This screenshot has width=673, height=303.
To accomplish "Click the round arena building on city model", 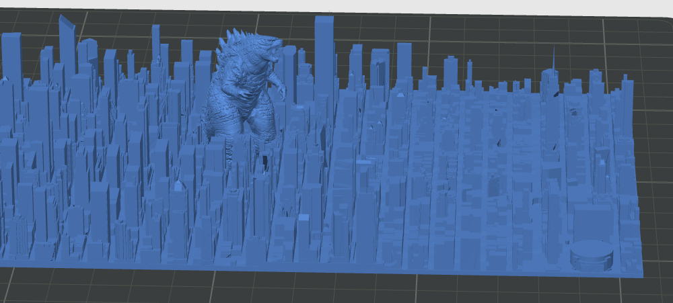I will (x=592, y=255).
